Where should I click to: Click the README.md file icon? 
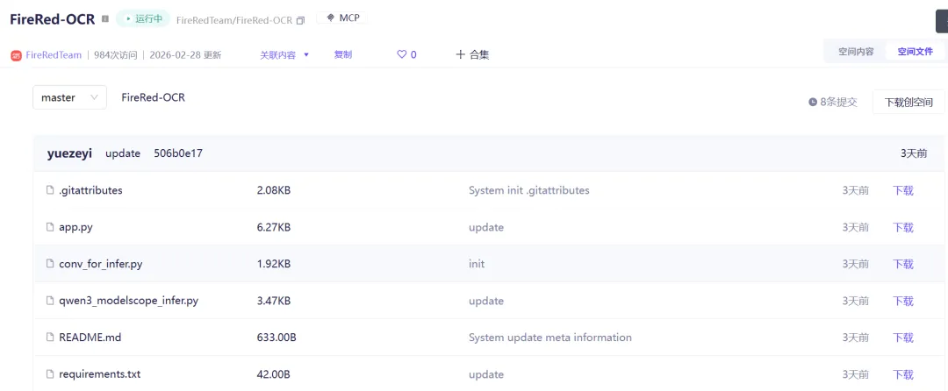point(51,338)
